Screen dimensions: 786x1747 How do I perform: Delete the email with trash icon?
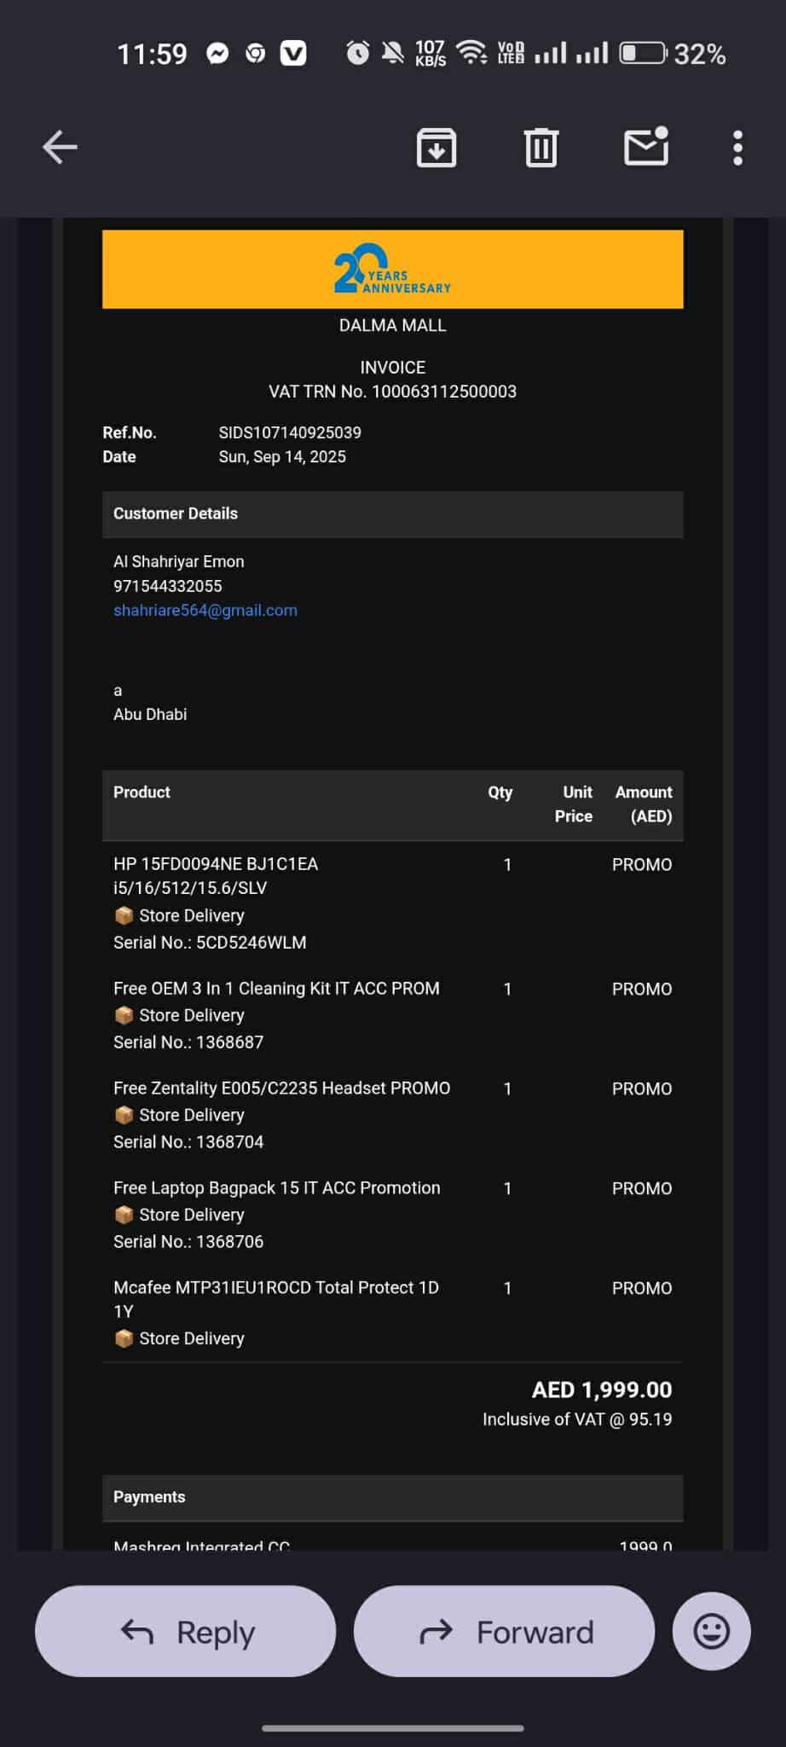click(540, 148)
